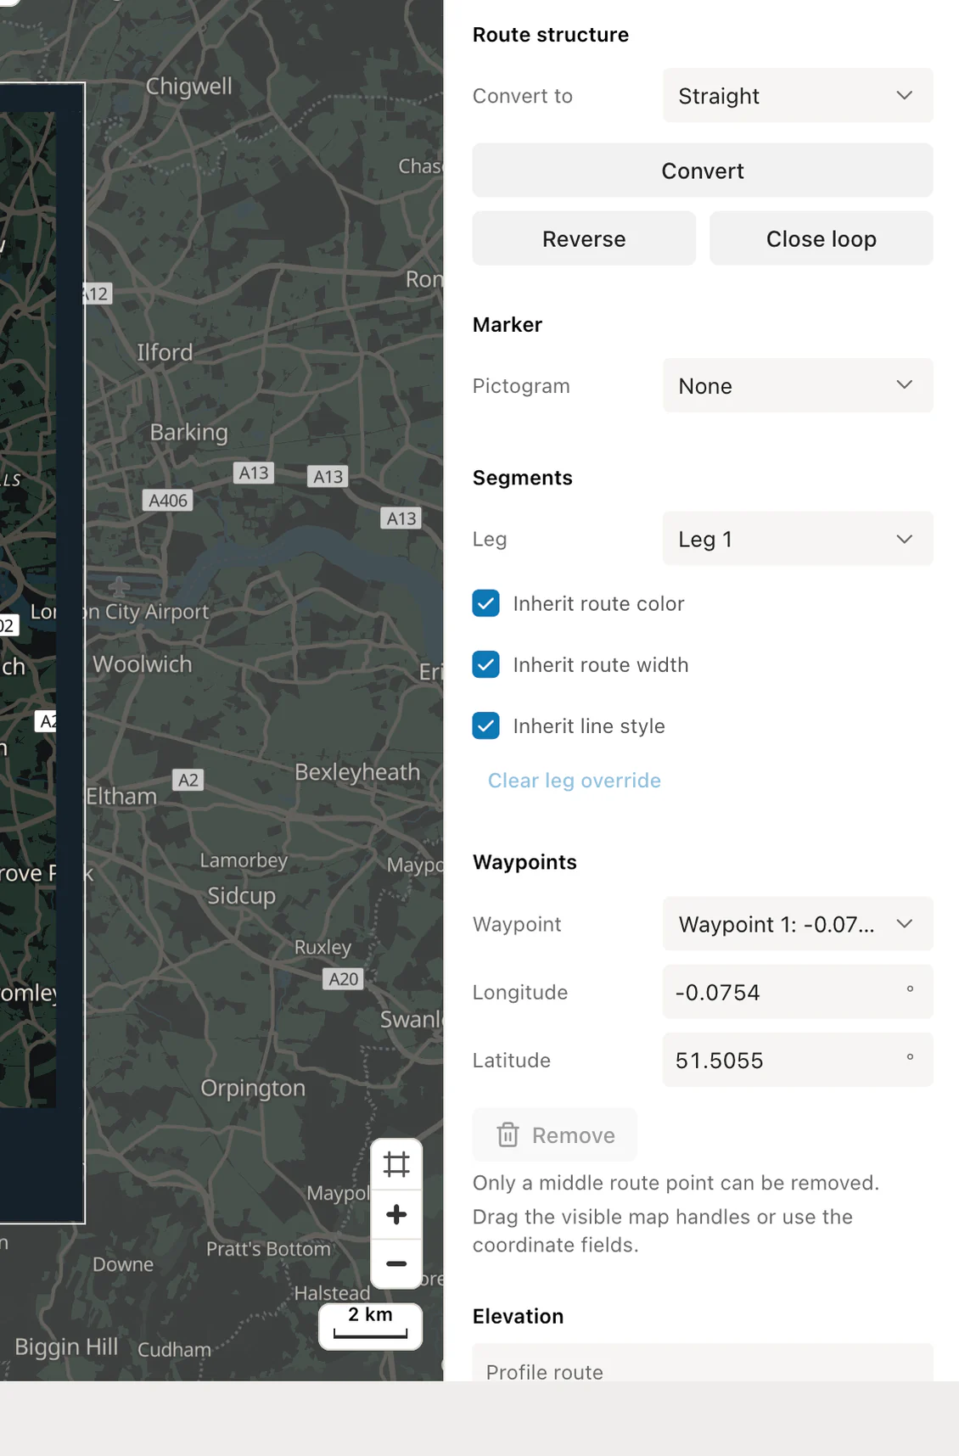Open the Convert to Straight dropdown
The width and height of the screenshot is (959, 1456).
798,96
